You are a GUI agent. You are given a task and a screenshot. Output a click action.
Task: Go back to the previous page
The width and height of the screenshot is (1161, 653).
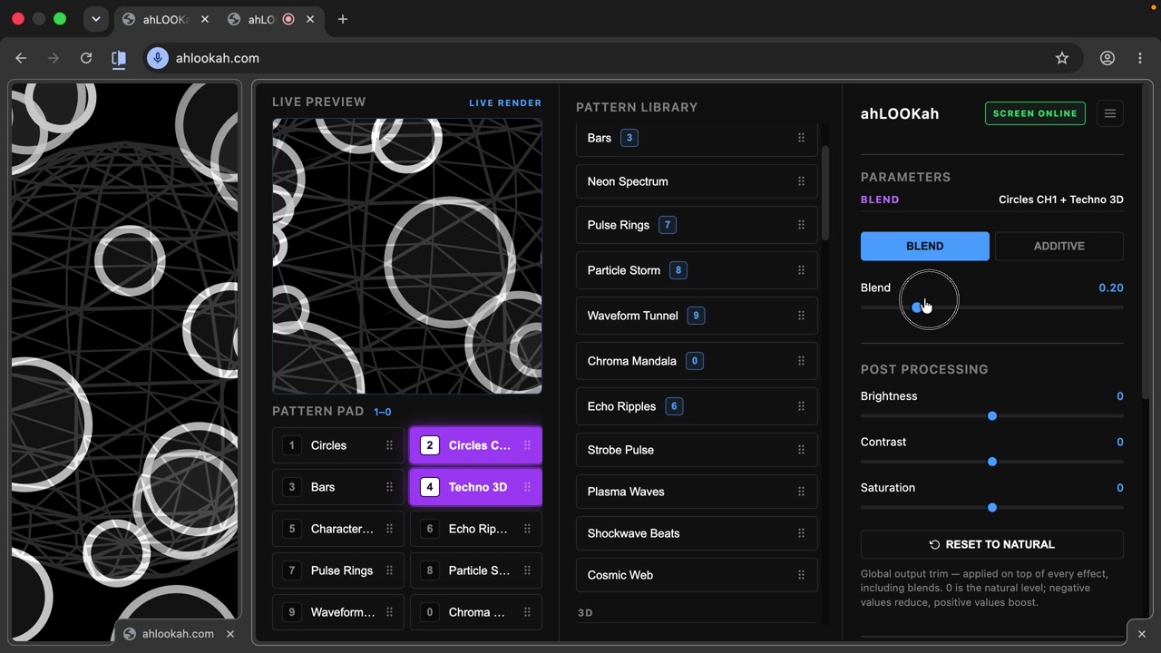pos(21,58)
